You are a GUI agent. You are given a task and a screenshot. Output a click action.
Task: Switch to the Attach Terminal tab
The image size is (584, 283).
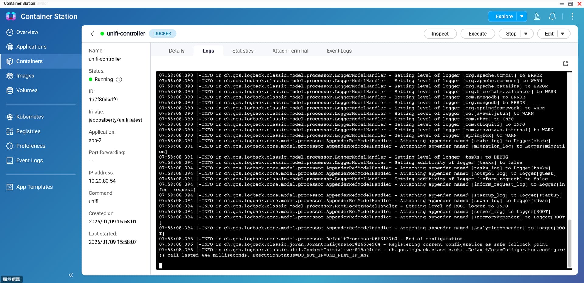(x=290, y=51)
